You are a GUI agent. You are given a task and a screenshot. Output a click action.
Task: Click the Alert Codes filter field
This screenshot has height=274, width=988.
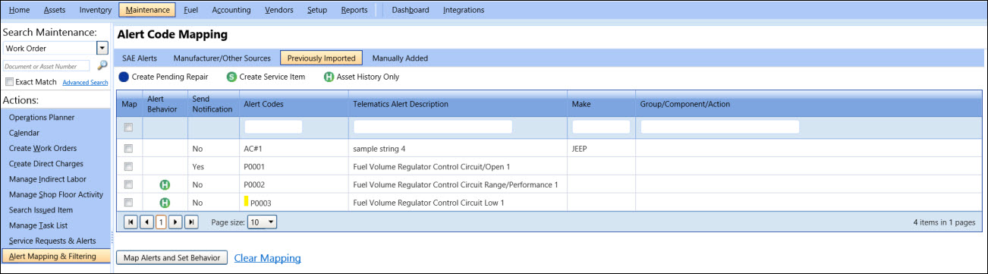click(273, 127)
